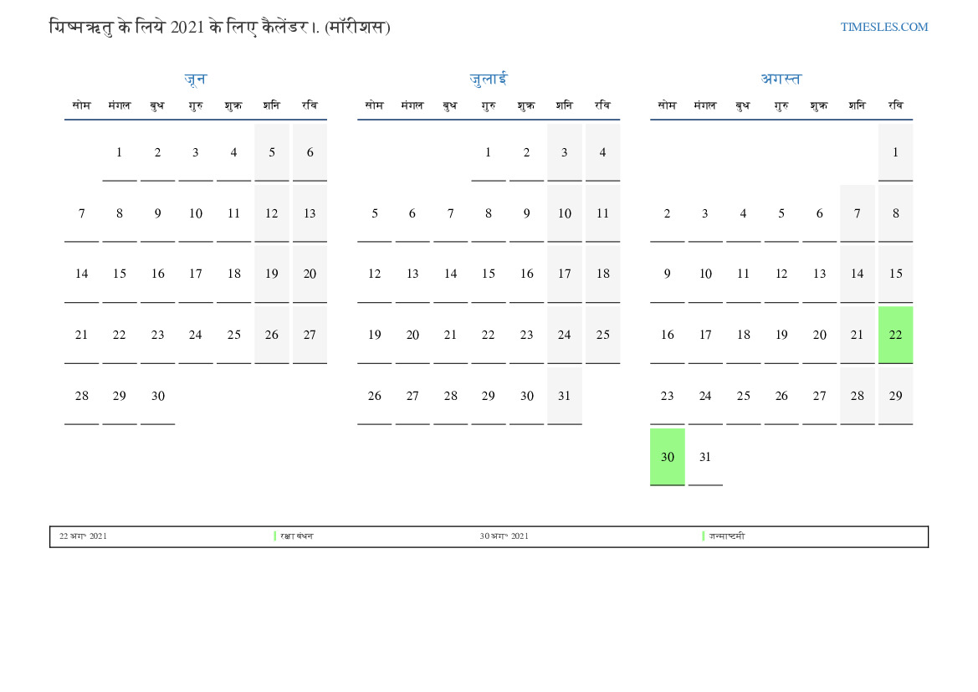Click the रक्षा बंधन holiday legend entry

[x=297, y=536]
